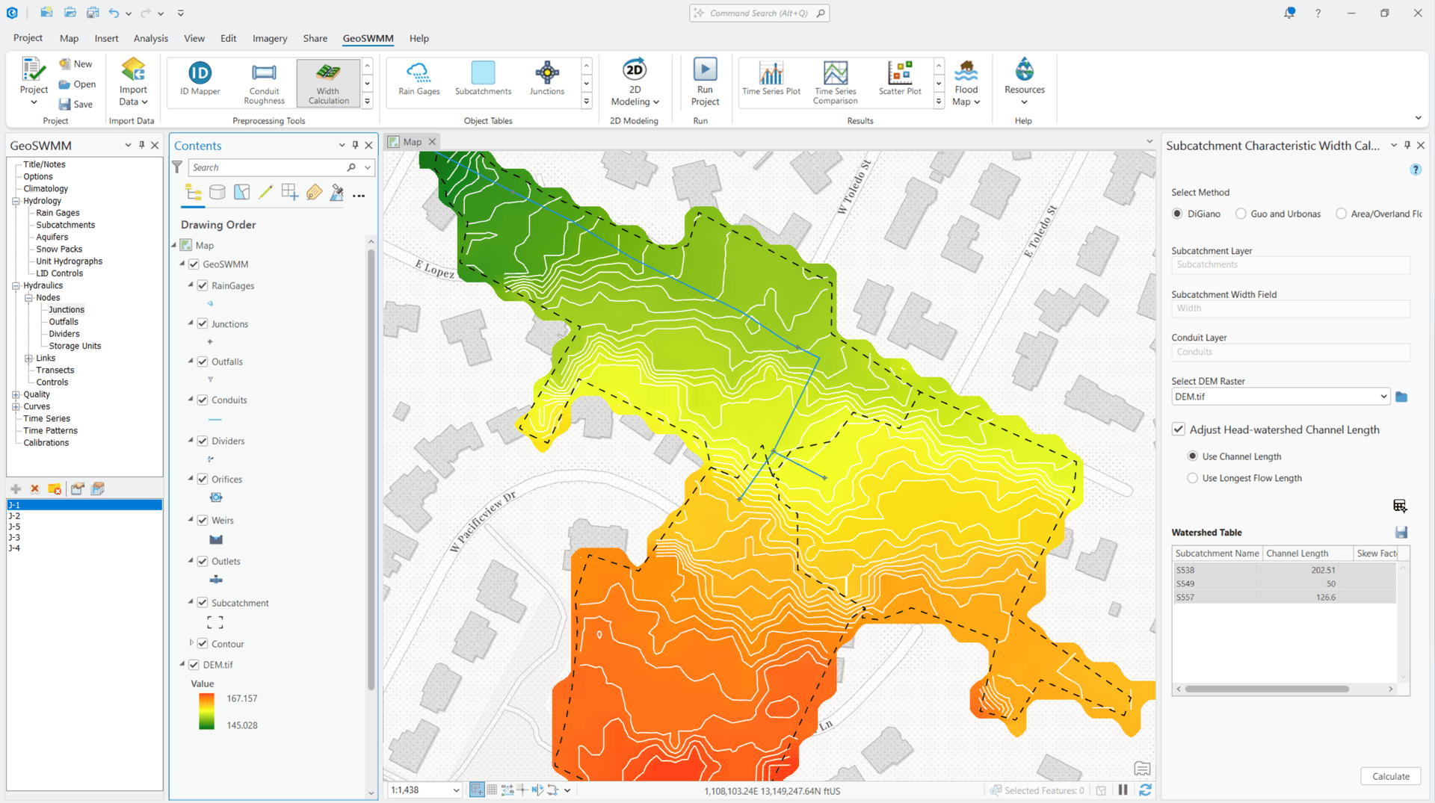Switch to the Imagery ribbon tab

(269, 38)
